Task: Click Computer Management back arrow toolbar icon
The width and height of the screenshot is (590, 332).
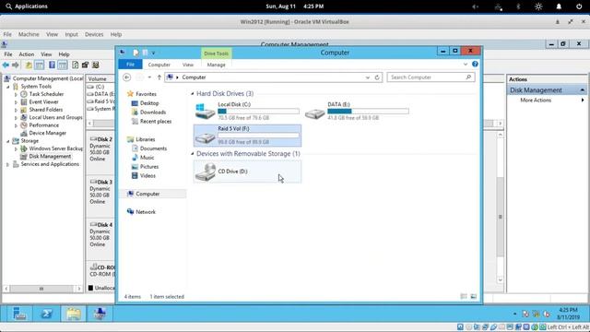Action: click(x=6, y=65)
